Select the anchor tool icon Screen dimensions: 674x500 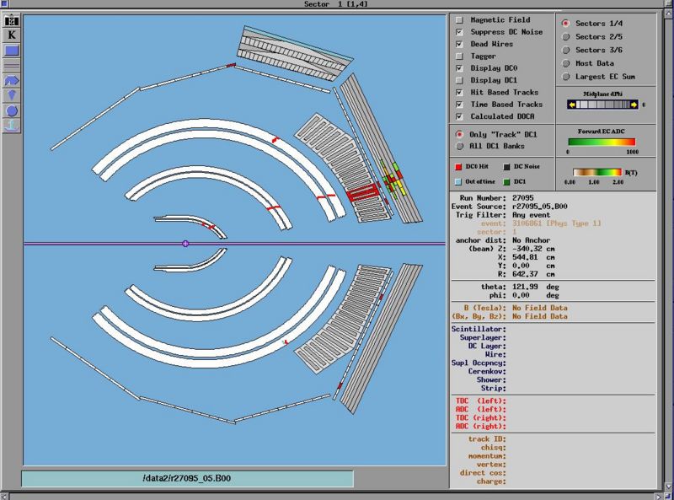[x=12, y=126]
